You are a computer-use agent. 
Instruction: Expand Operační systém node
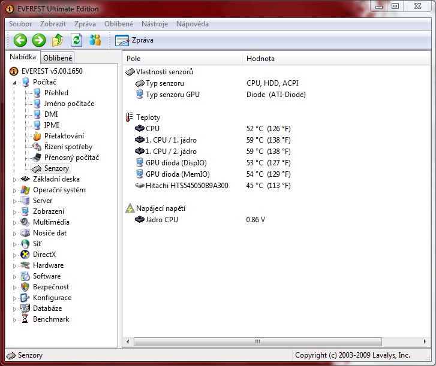pos(15,190)
